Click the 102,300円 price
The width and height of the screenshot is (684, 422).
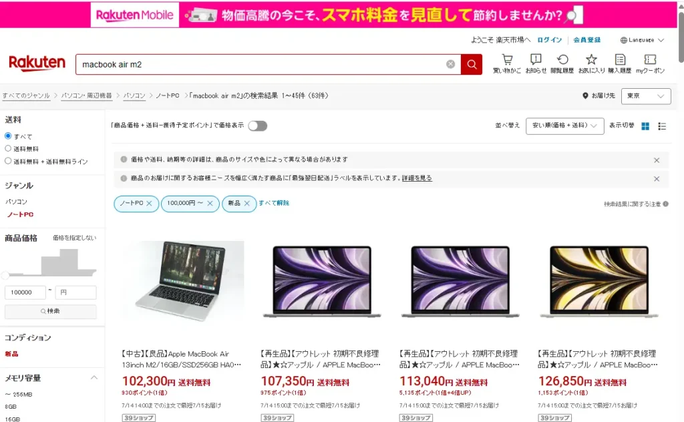(x=149, y=381)
